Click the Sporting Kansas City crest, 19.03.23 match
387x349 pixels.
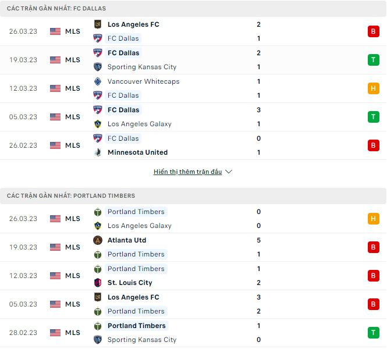pyautogui.click(x=98, y=67)
